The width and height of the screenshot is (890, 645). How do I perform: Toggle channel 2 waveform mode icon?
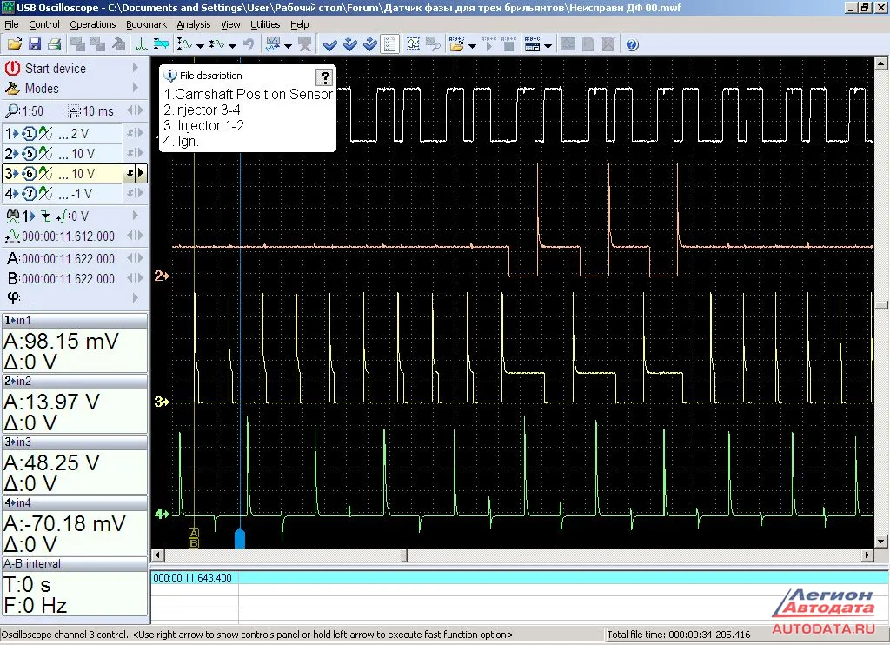[x=46, y=153]
